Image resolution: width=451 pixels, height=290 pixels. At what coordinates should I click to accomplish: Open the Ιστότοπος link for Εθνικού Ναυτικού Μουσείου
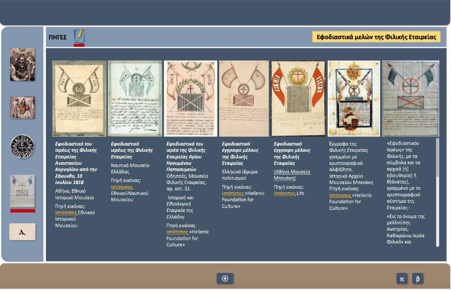click(122, 187)
